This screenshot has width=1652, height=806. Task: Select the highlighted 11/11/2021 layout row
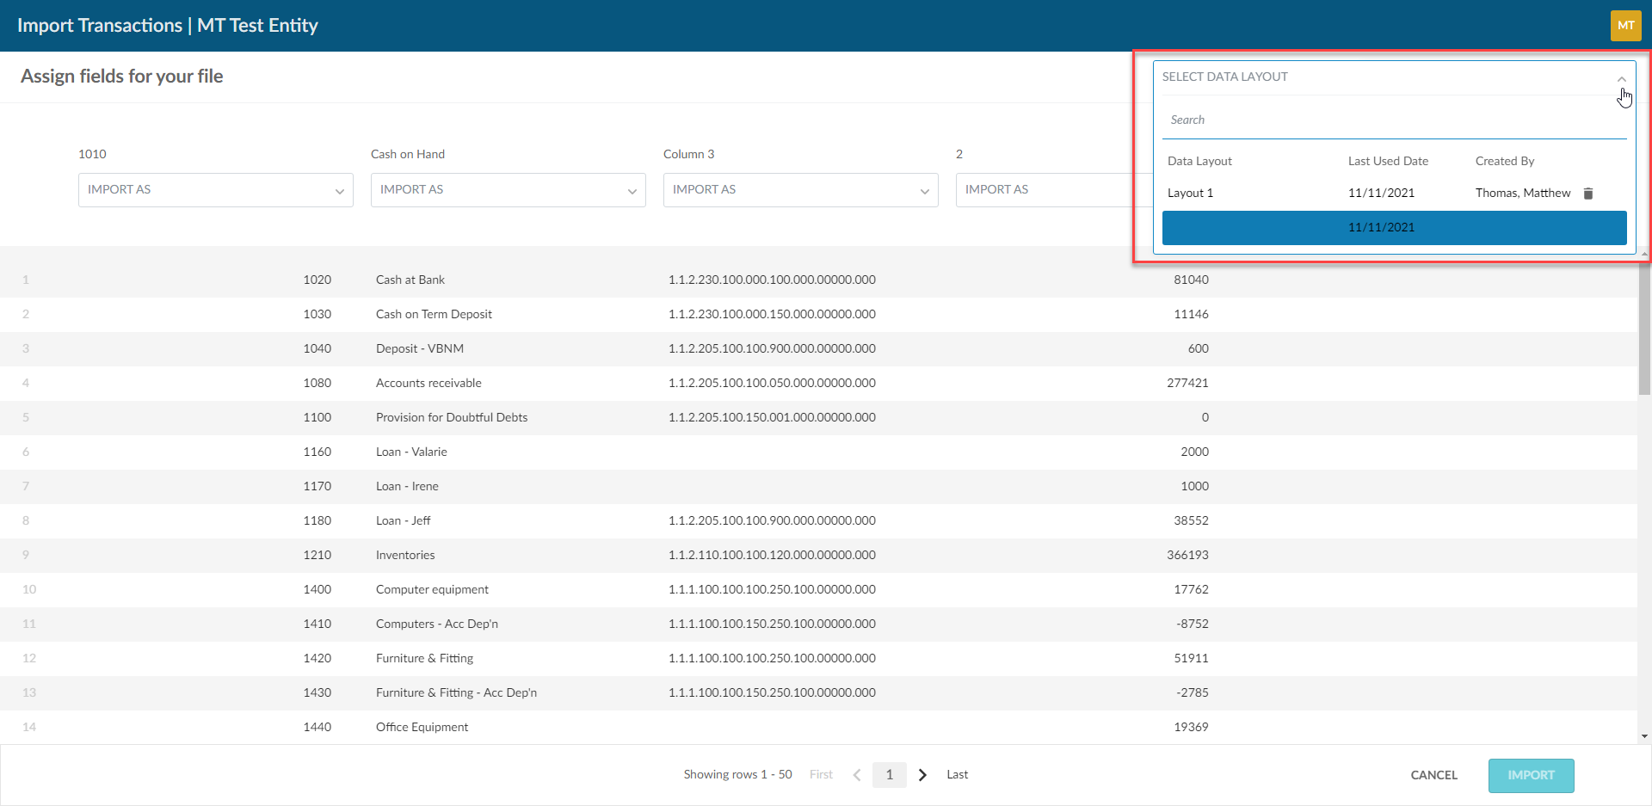pos(1394,228)
